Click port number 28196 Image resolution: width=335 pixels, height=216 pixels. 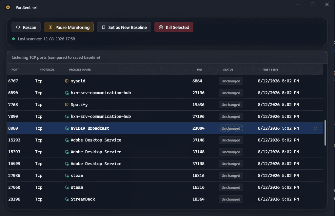click(14, 199)
